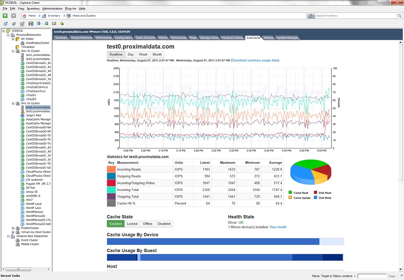Image resolution: width=404 pixels, height=280 pixels.
Task: Open the File menu
Action: [5, 9]
